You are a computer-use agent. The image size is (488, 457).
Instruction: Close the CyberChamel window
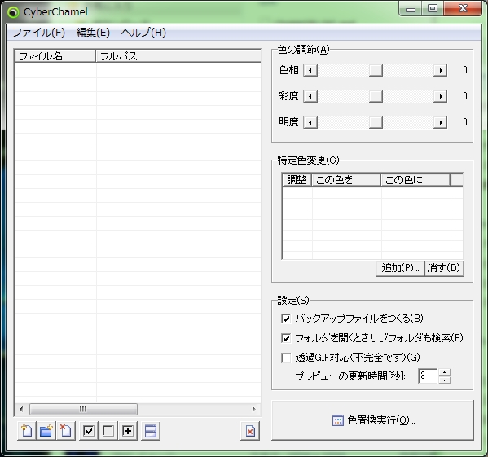click(x=463, y=9)
